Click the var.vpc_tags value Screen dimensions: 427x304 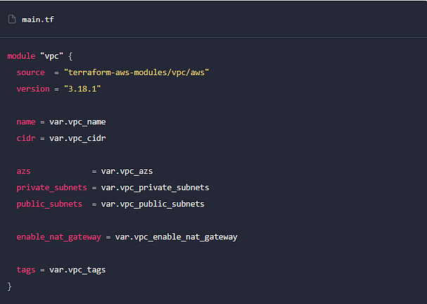(77, 270)
